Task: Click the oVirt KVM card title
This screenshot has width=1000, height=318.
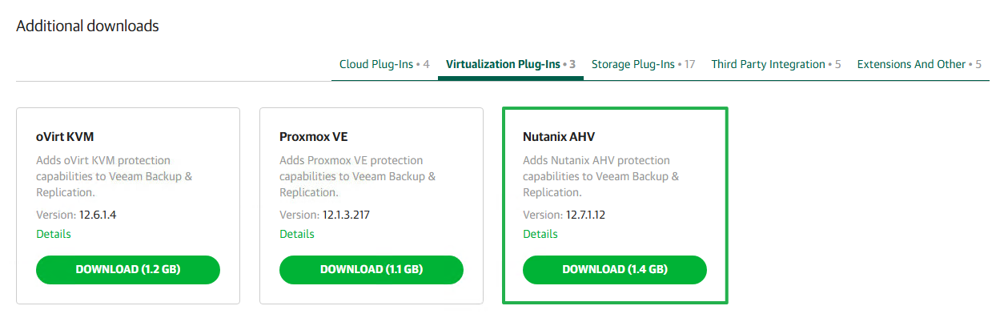Action: pyautogui.click(x=66, y=137)
